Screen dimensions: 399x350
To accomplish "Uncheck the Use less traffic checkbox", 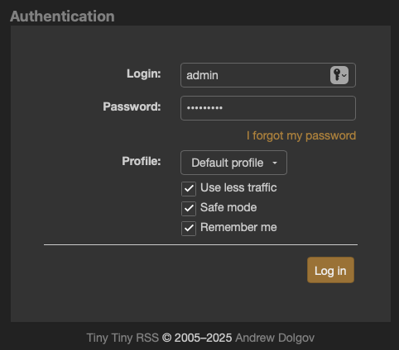I will (x=189, y=189).
